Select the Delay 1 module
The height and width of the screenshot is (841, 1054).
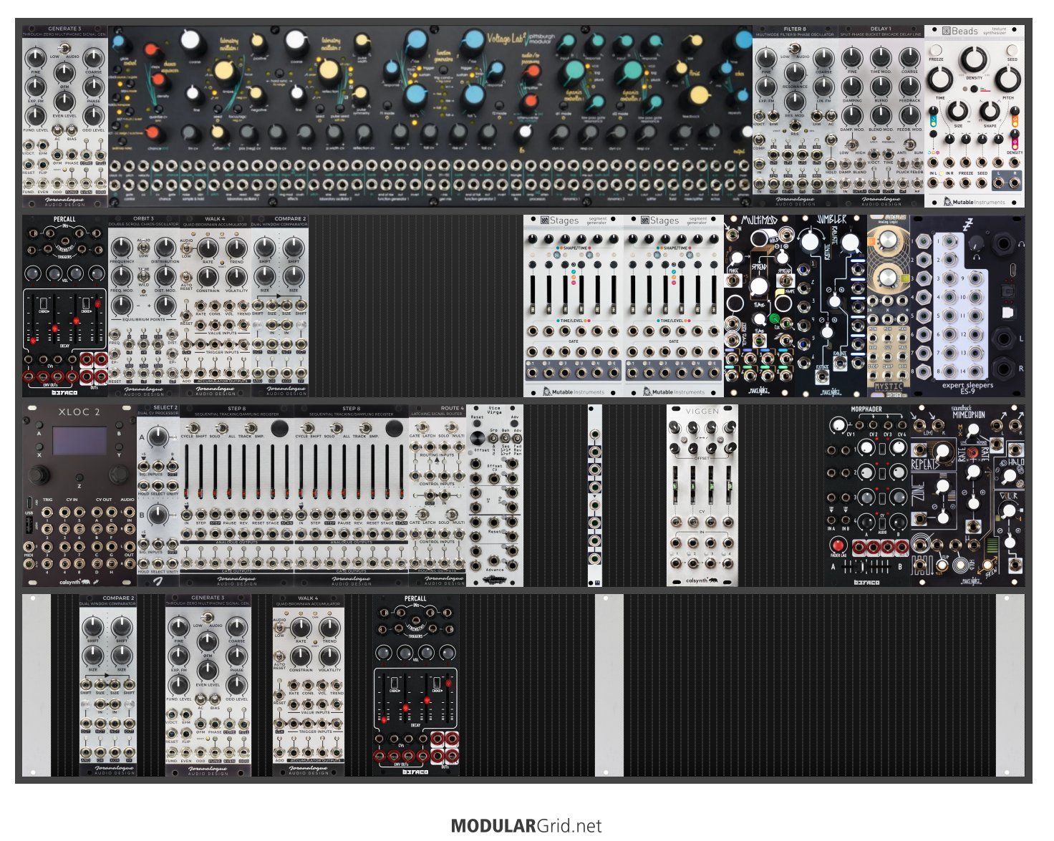click(881, 117)
